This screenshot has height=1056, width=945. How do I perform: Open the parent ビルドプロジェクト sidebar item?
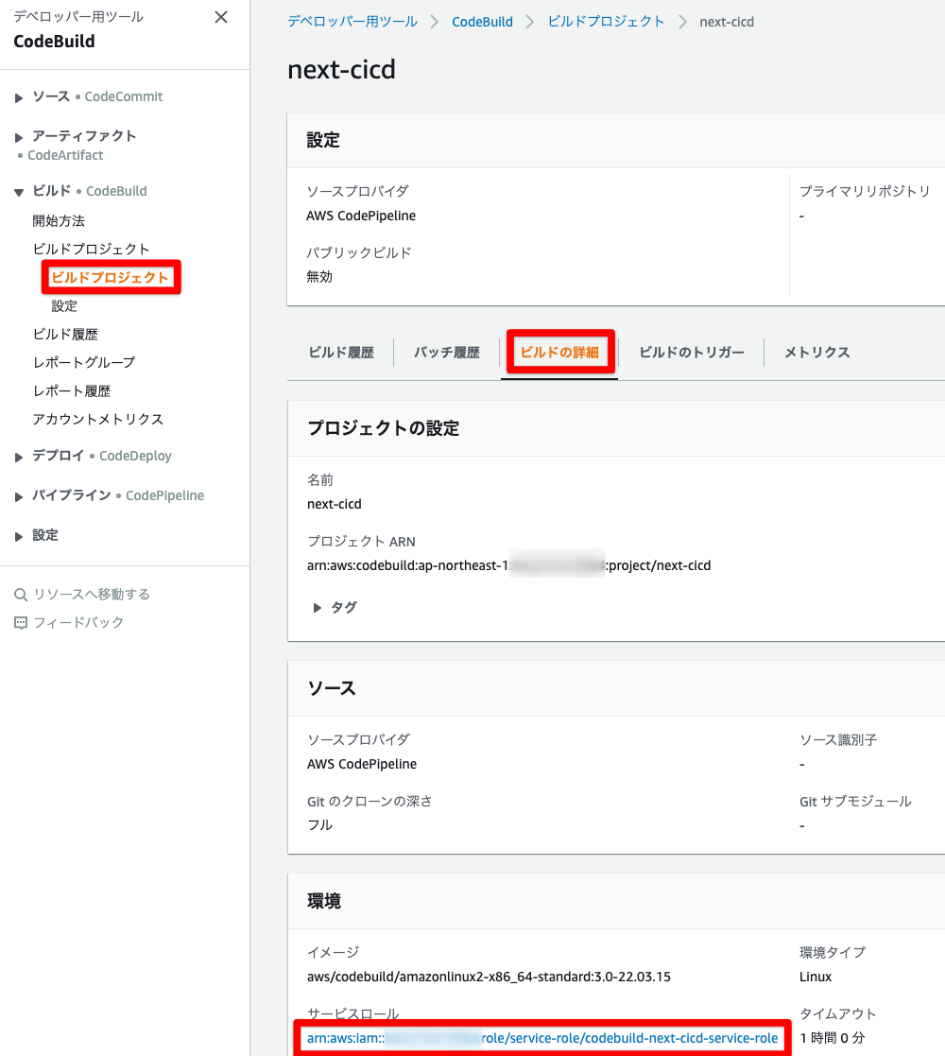pyautogui.click(x=91, y=250)
